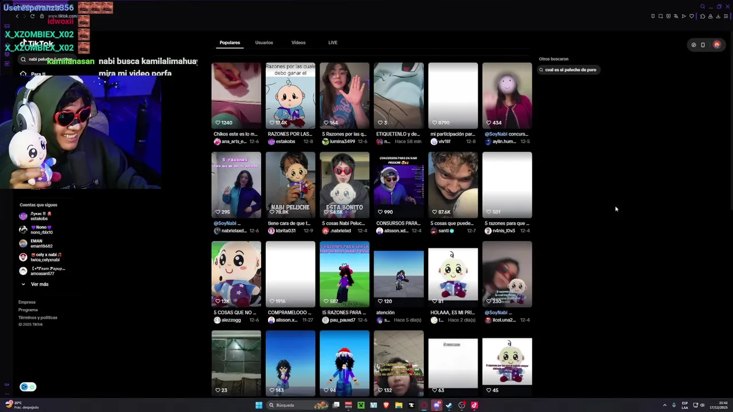Open santi video with 87.6K likes

point(453,185)
